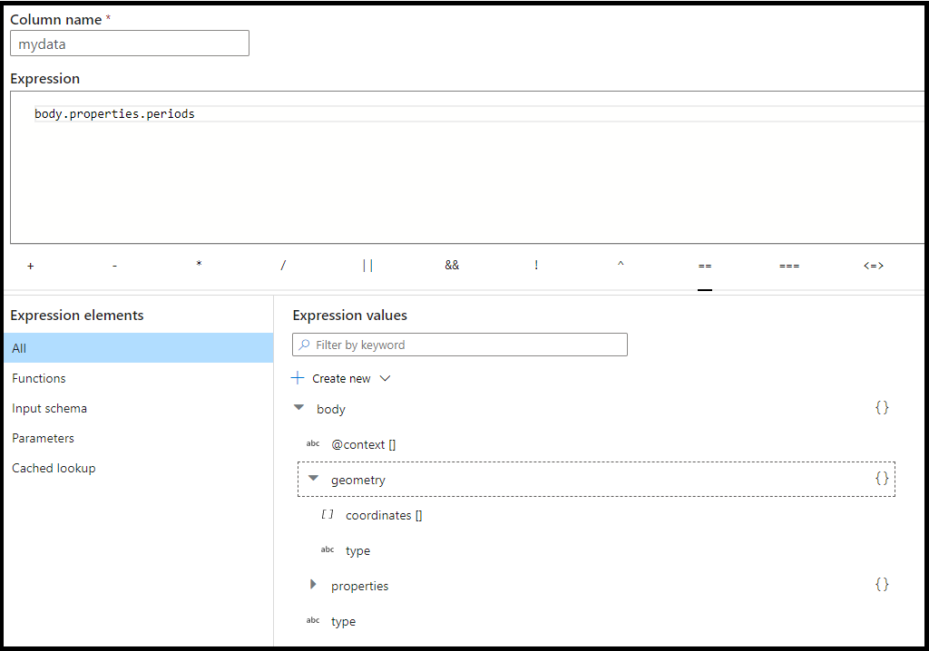
Task: Switch to the Functions category
Action: pyautogui.click(x=38, y=378)
